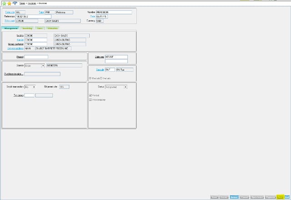Open the Status dropdown
Viewport: 291px width, 200px height.
tap(125, 86)
